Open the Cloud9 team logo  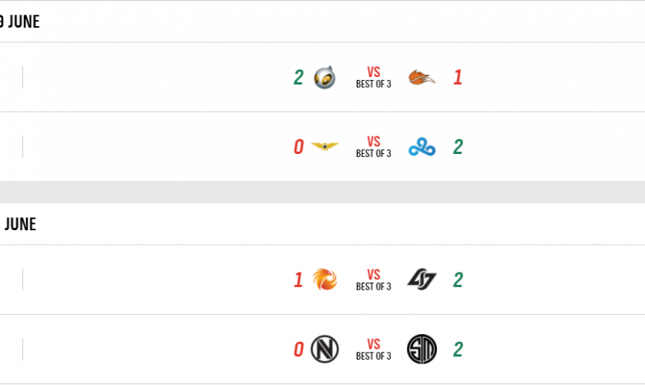point(422,147)
